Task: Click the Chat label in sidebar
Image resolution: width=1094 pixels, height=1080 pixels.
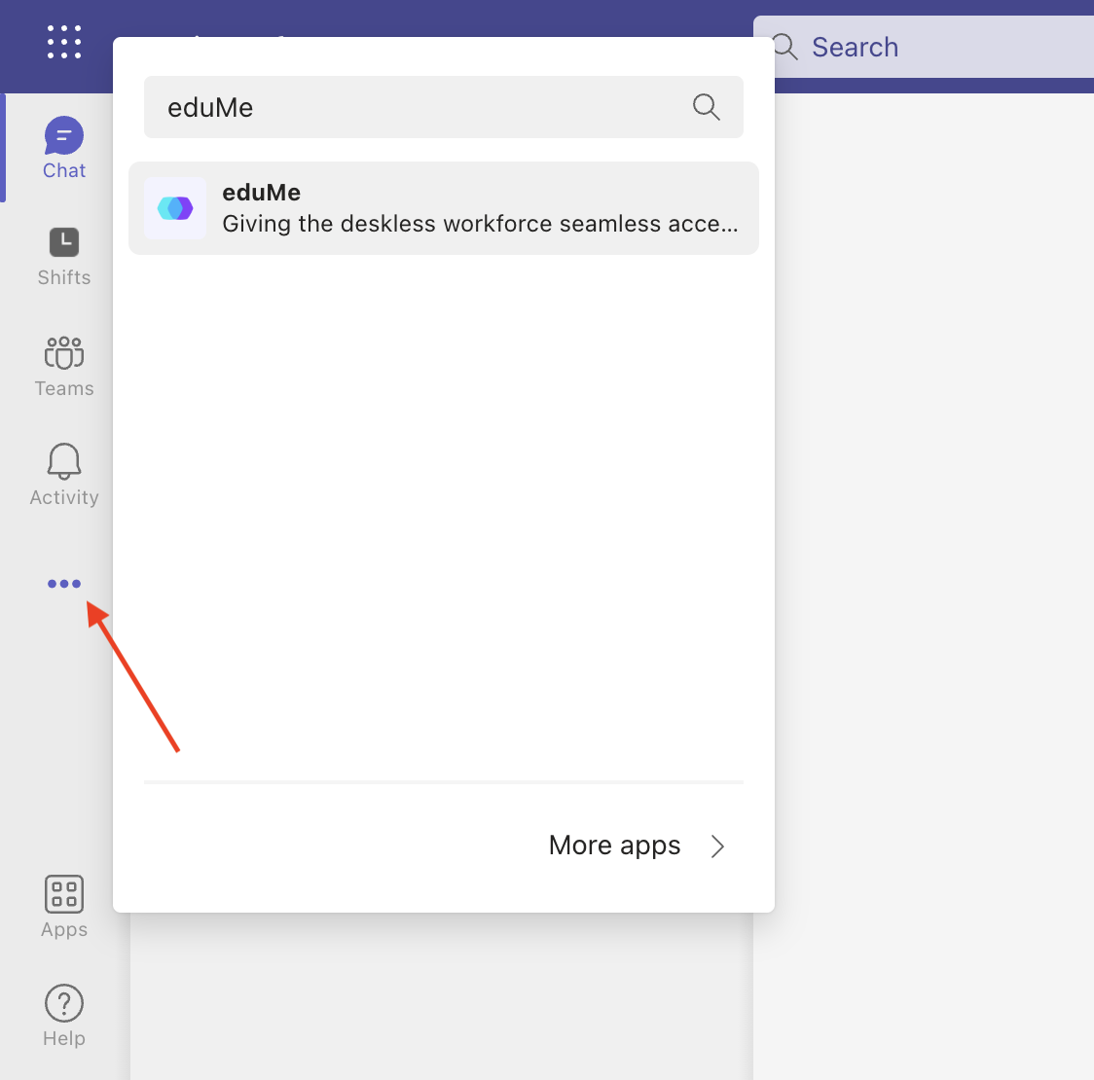Action: (63, 170)
